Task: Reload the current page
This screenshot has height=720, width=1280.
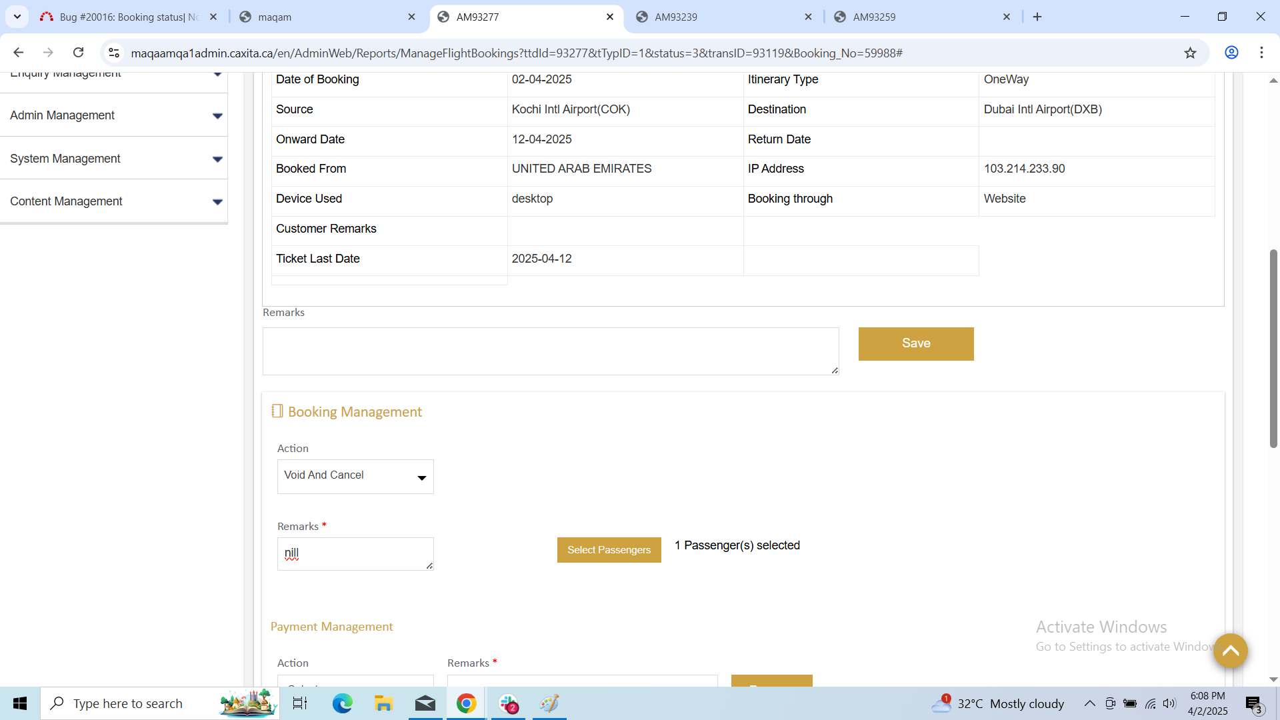Action: (x=78, y=53)
